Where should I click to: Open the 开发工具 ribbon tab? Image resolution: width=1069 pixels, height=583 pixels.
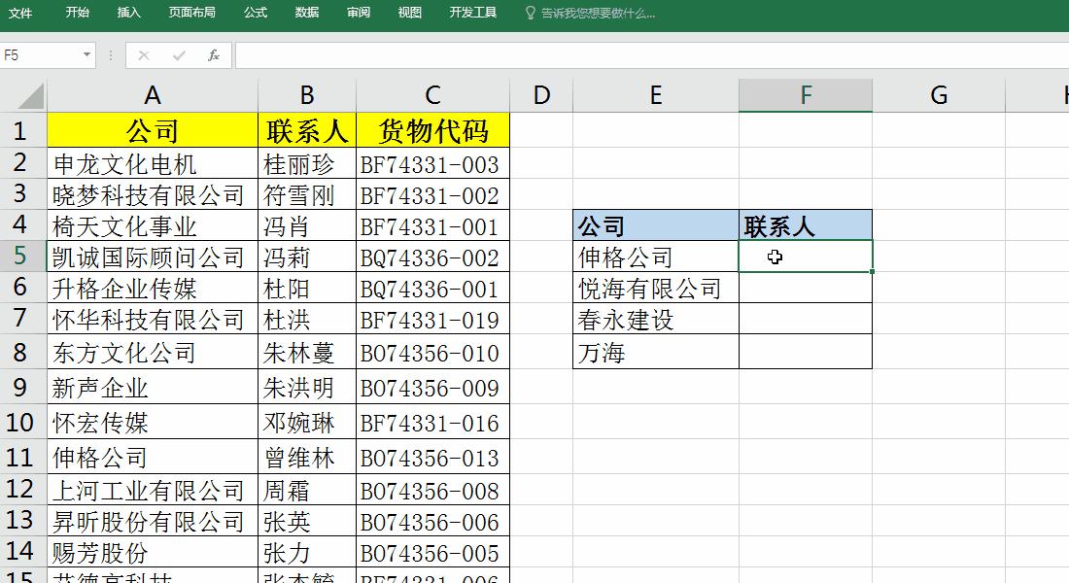[x=473, y=14]
